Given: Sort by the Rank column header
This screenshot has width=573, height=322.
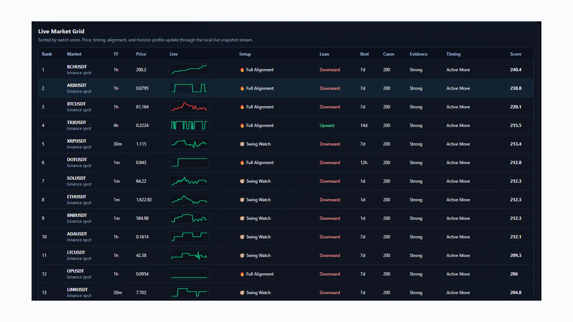Looking at the screenshot, I should coord(47,54).
